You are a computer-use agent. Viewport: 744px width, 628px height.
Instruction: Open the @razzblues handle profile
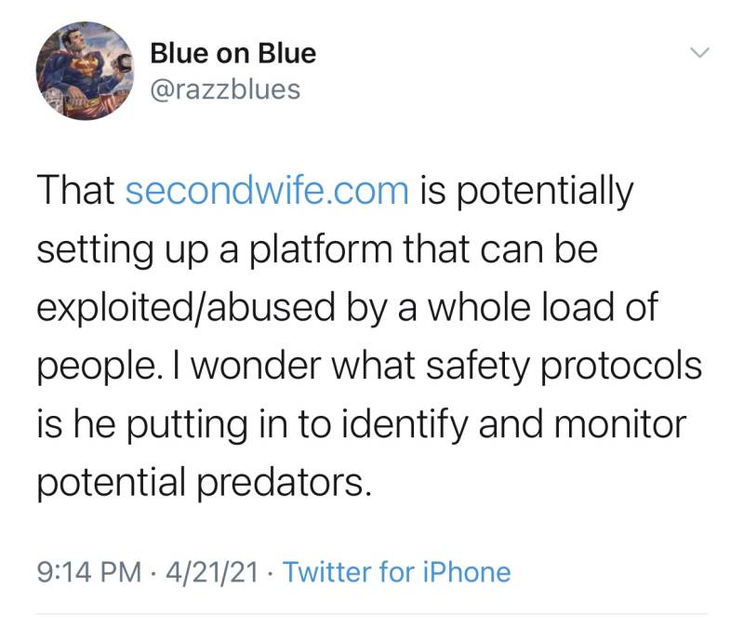tap(225, 90)
